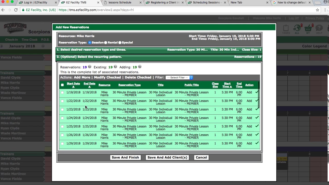Click the help icon beside Existing count

115,67
